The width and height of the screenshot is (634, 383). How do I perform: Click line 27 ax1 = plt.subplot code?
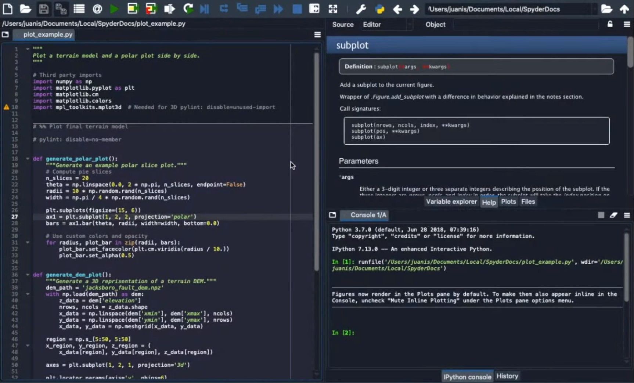click(121, 217)
